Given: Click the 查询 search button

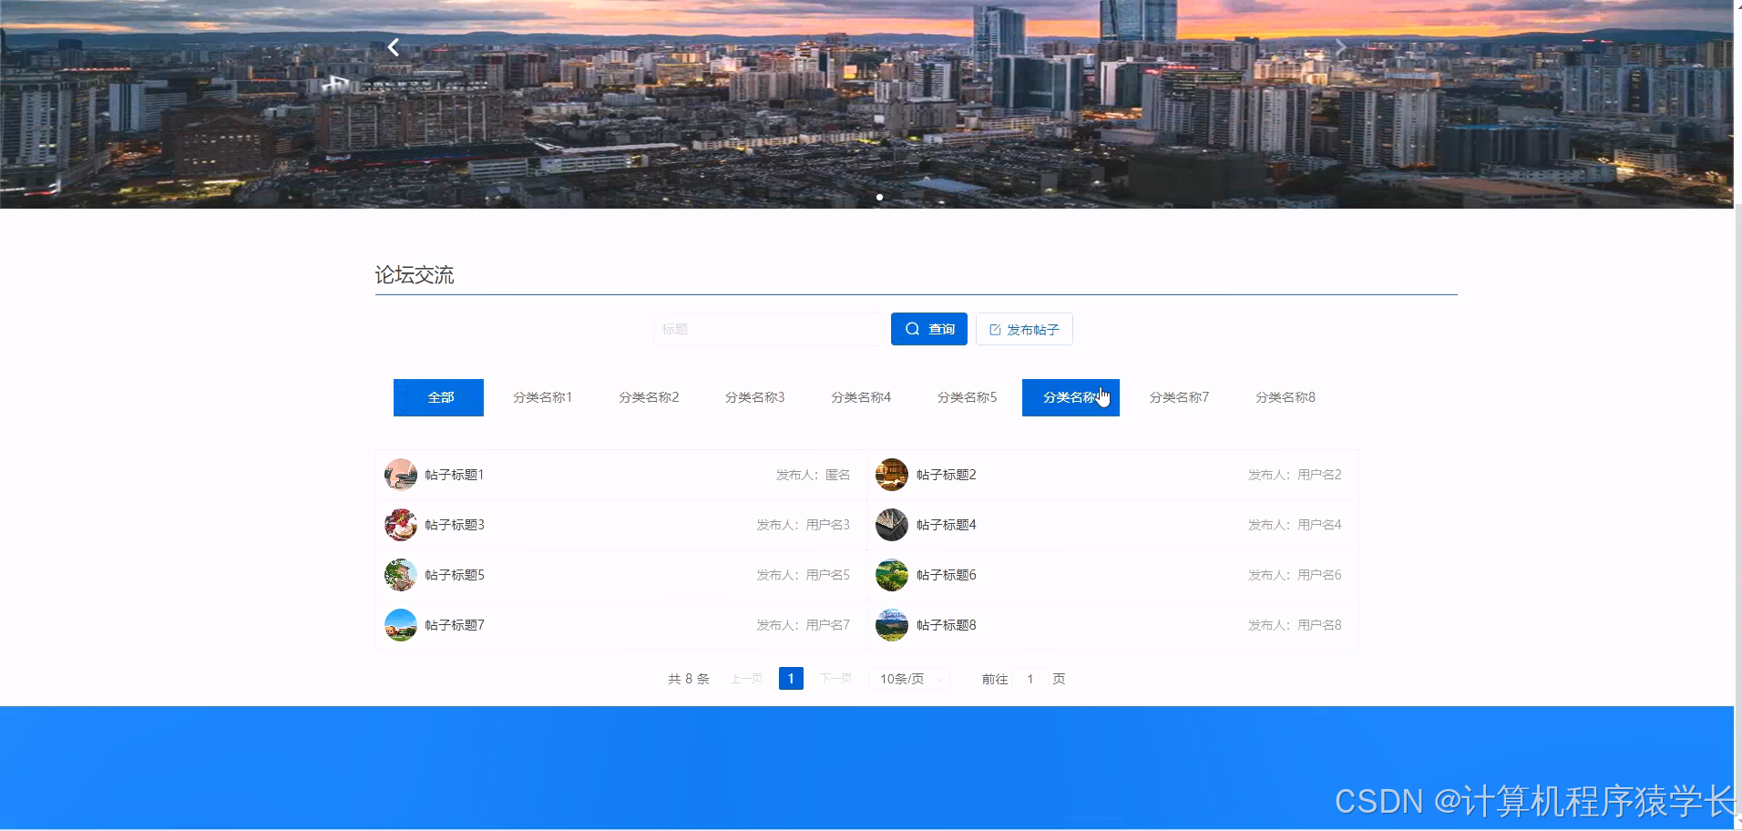Looking at the screenshot, I should coord(928,328).
